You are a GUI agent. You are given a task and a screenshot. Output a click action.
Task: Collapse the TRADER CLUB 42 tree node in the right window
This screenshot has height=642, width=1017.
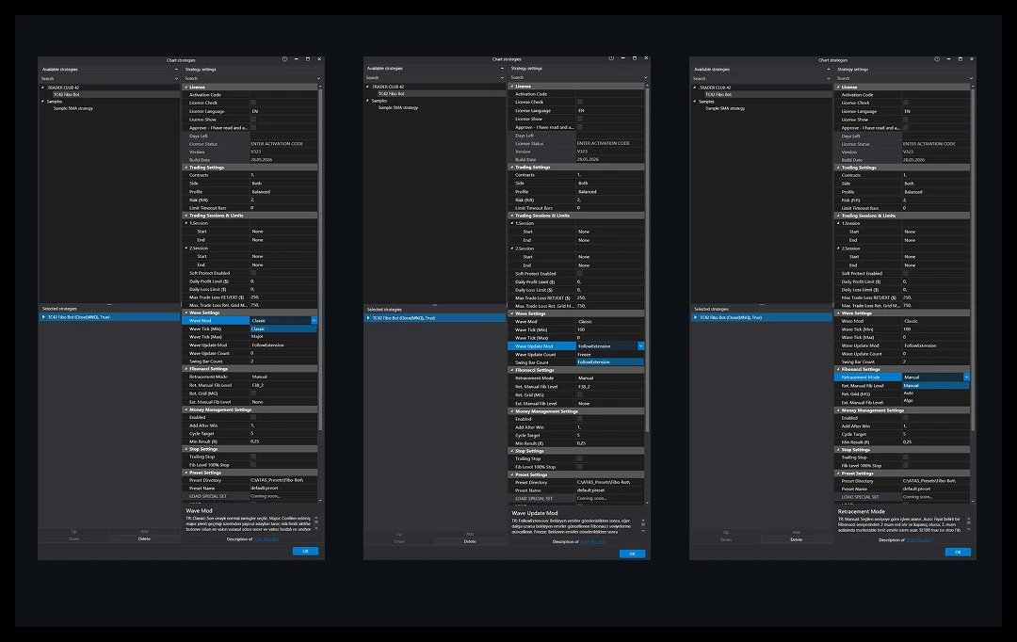(695, 88)
